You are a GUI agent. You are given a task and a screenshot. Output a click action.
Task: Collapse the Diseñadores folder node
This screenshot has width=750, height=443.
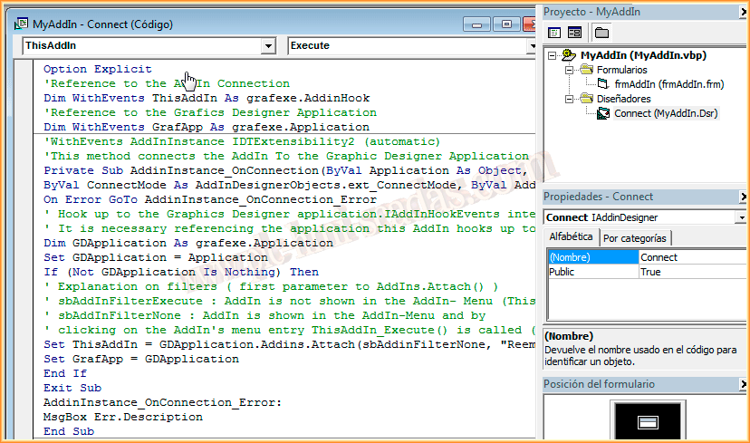570,99
